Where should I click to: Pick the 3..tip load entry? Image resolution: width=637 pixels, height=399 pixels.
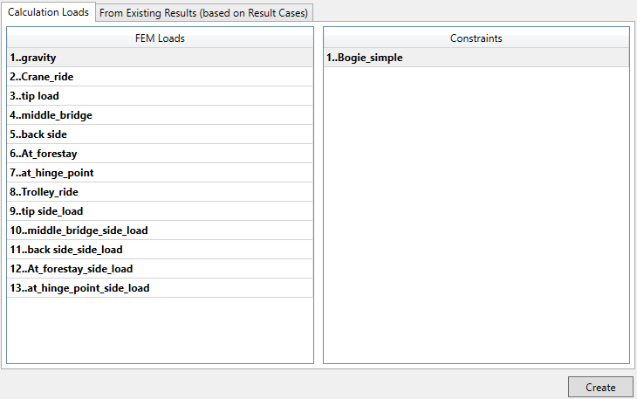pyautogui.click(x=35, y=96)
